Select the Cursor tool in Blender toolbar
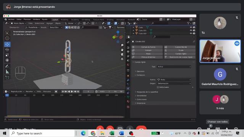Viewport: 244px width, 137px height. point(7,38)
